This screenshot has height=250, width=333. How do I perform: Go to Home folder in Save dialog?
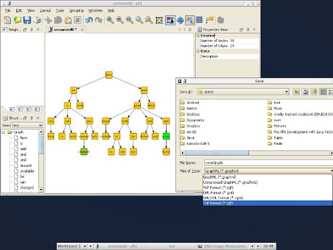(305, 92)
